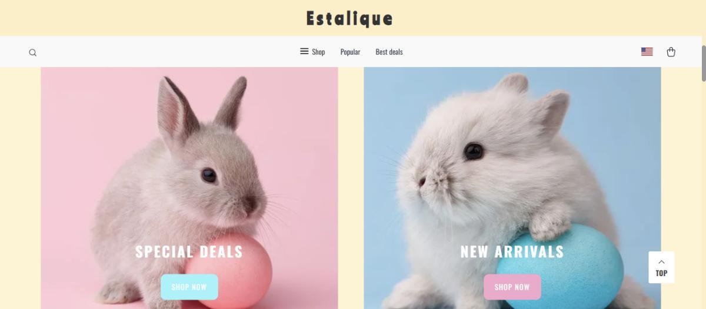Open the Best deals menu item

point(389,52)
